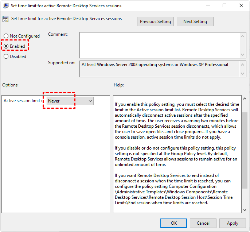
Task: Click the policy setting icon beside heading
Action: [5, 19]
